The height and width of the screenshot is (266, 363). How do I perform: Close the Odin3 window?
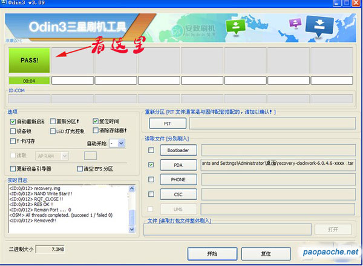click(x=356, y=3)
